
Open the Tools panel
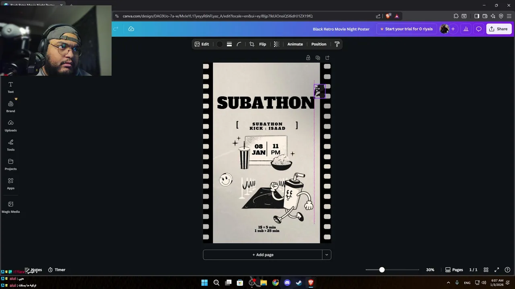click(x=10, y=145)
